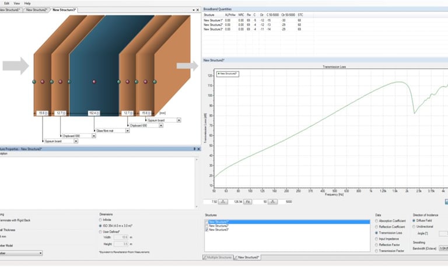Open the Edit menu
The height and width of the screenshot is (267, 448).
(6, 3)
